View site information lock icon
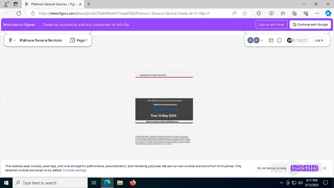This screenshot has width=334, height=188. tap(33, 13)
